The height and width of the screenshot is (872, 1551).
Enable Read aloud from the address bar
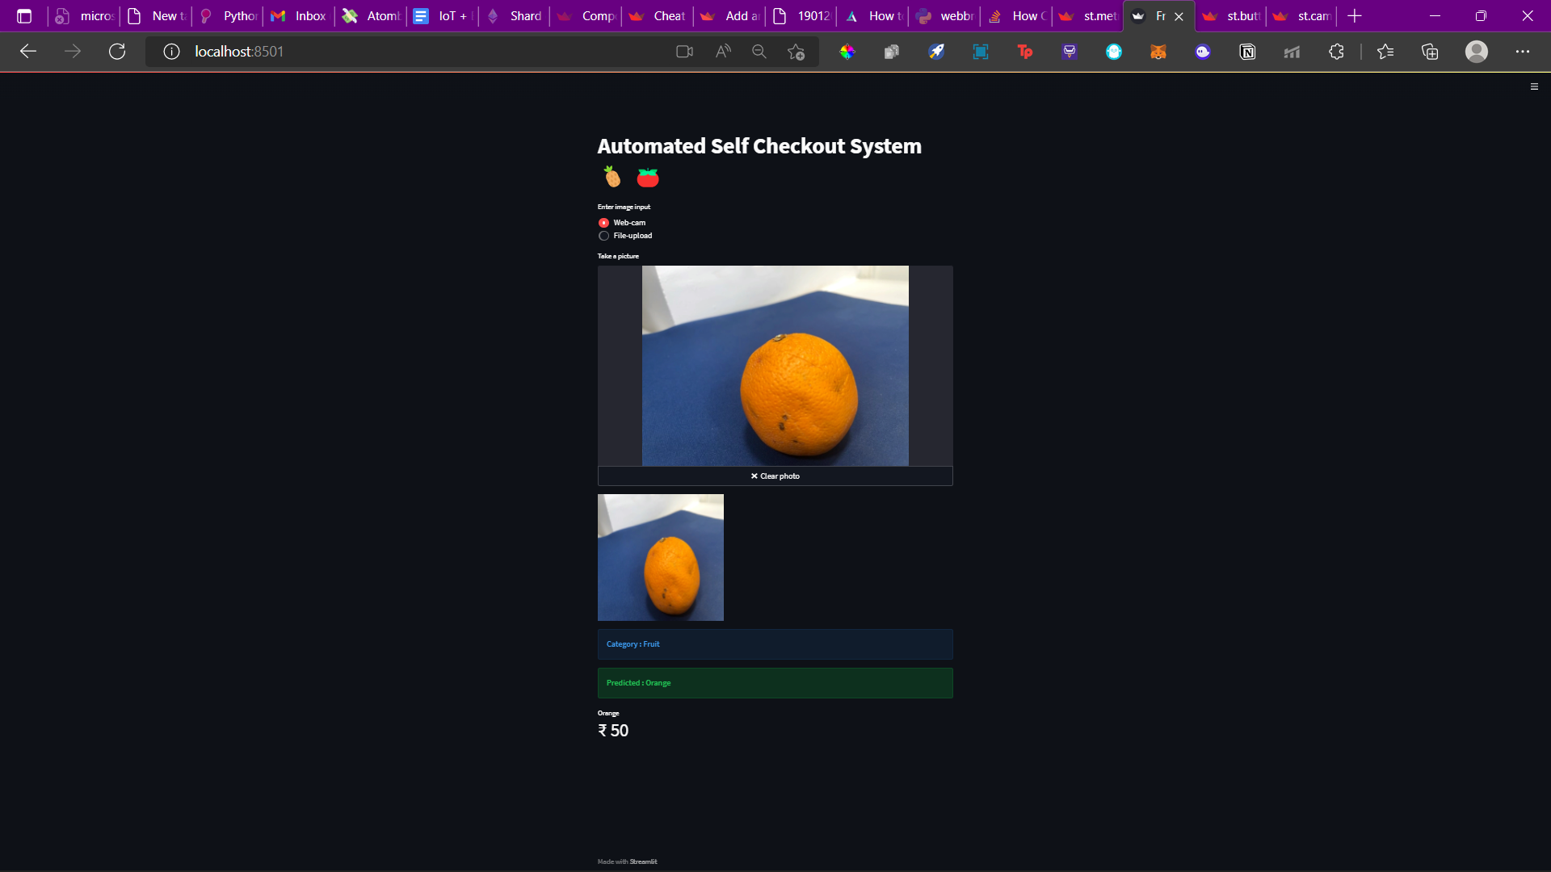pos(722,51)
